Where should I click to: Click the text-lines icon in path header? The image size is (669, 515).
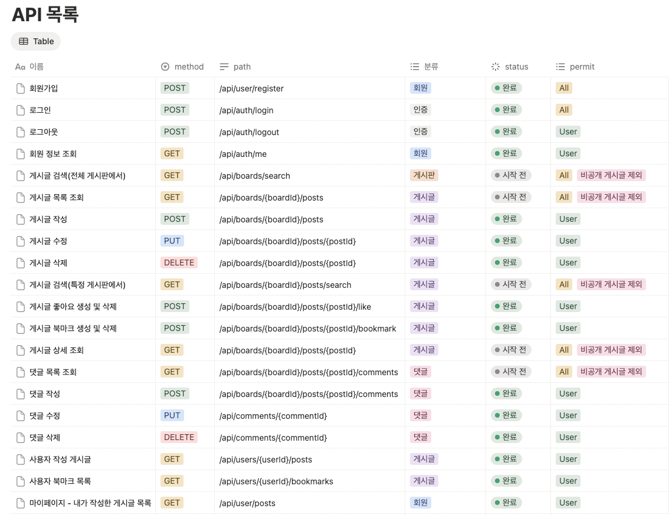pos(224,67)
